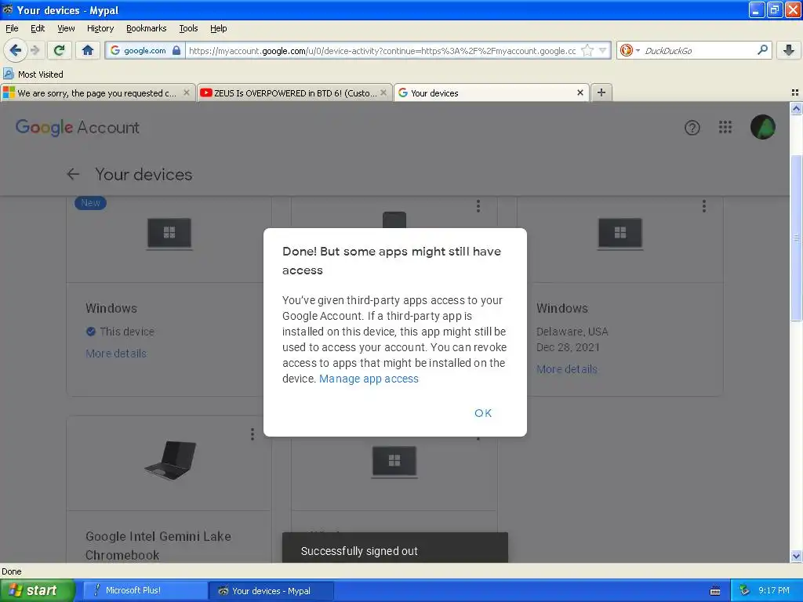
Task: Open the Google help question mark icon
Action: click(692, 128)
